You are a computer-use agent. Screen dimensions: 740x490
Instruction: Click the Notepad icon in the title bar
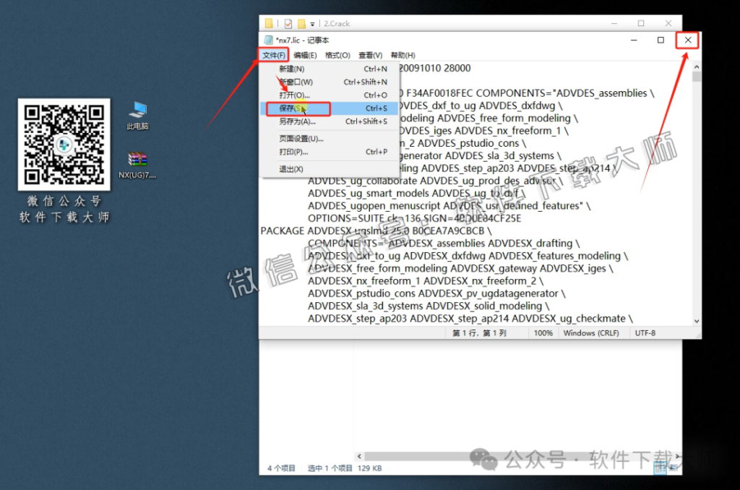click(x=267, y=40)
